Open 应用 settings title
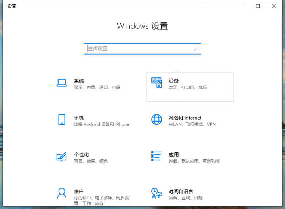This screenshot has width=285, height=209. coord(174,155)
